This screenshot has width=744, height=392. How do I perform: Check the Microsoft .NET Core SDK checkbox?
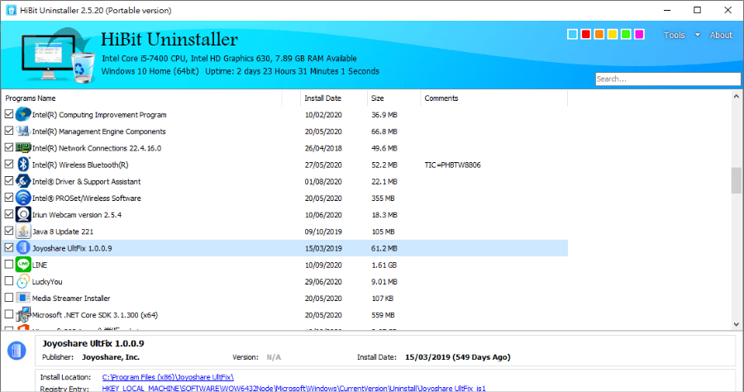pyautogui.click(x=9, y=314)
